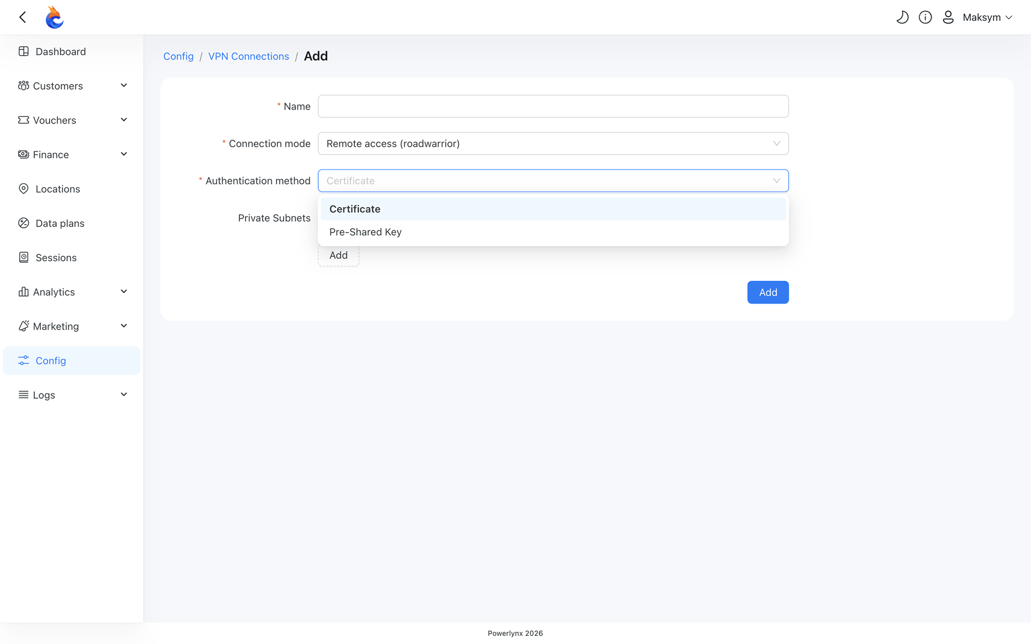Click the Private Subnets label

(274, 218)
